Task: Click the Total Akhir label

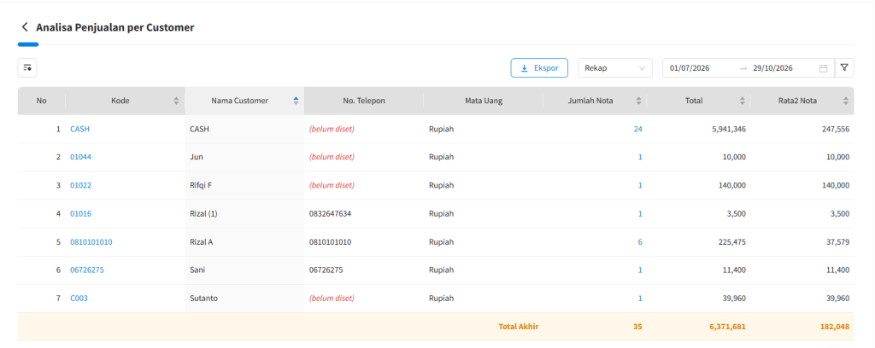Action: (x=519, y=327)
